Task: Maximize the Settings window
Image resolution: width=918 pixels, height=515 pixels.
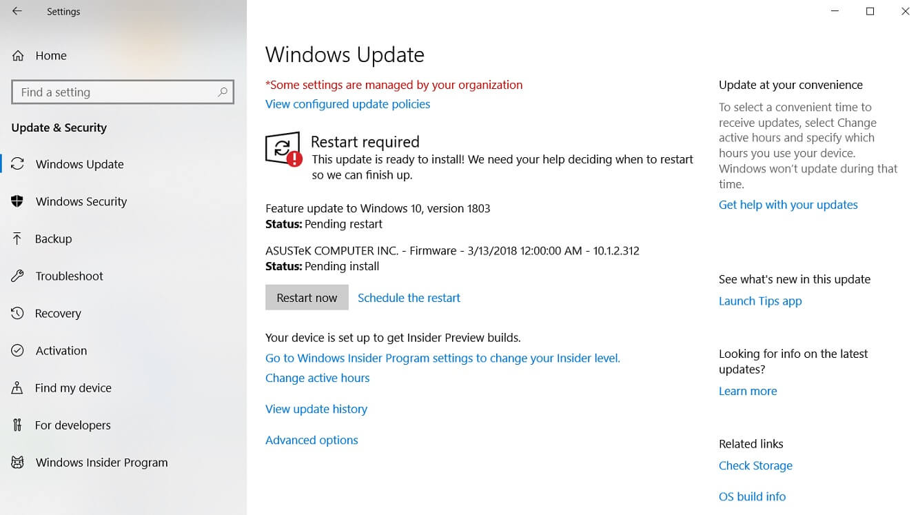Action: (x=870, y=11)
